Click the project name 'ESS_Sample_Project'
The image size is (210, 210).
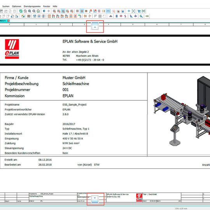[74, 105]
